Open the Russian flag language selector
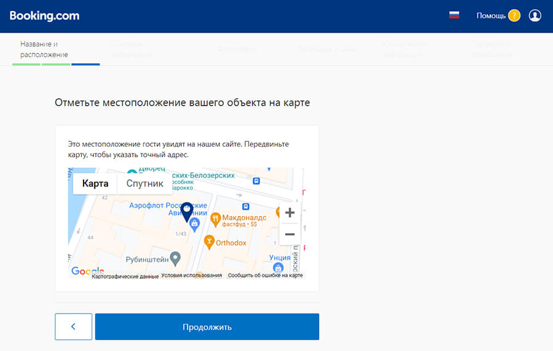553x351 pixels. coord(454,15)
